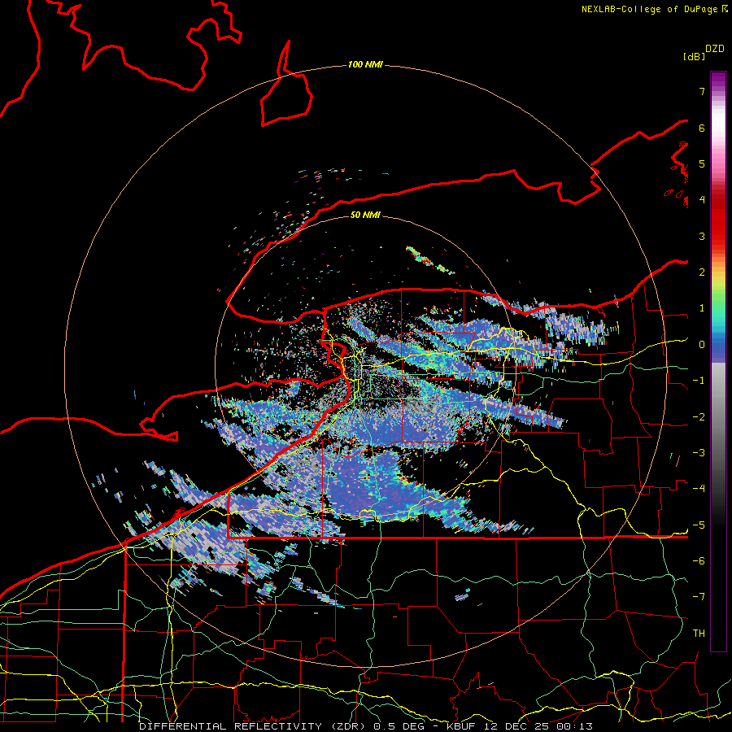732x732 pixels.
Task: Click the "50 NMI" range ring label
Action: [365, 215]
